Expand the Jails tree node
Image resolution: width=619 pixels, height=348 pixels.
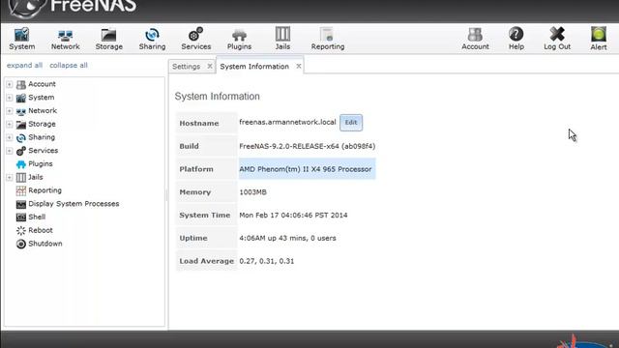click(9, 177)
